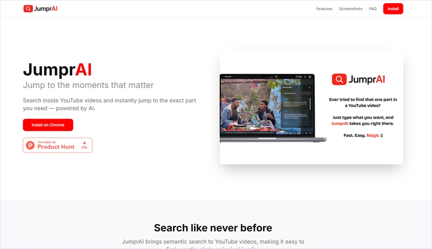Open the FAQ nav link
The height and width of the screenshot is (249, 432).
pos(373,9)
